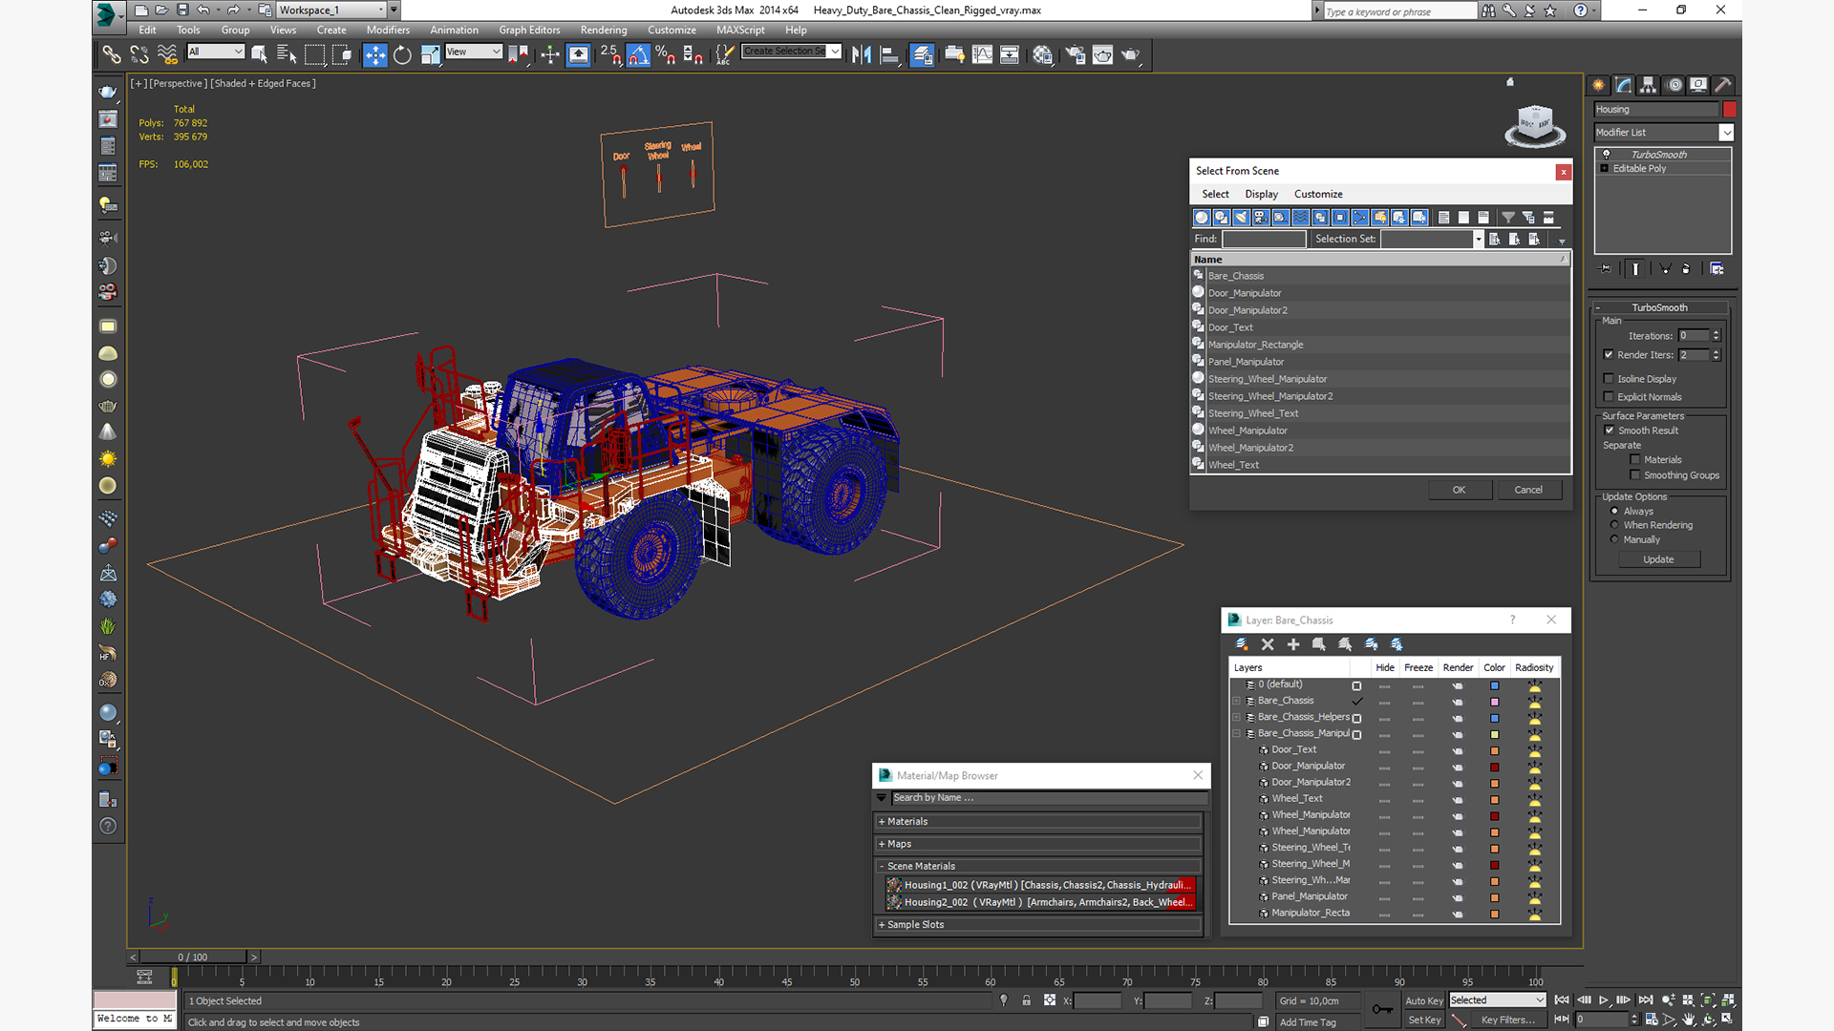Open the Material Editor icon
Image resolution: width=1834 pixels, height=1031 pixels.
(x=1042, y=55)
